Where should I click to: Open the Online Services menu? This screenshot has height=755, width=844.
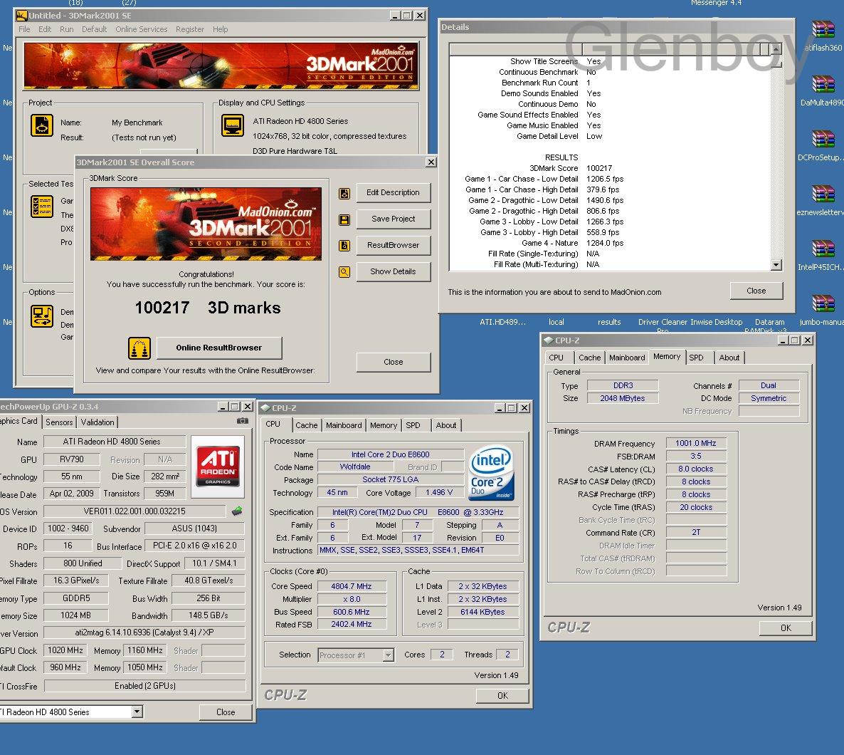coord(141,29)
